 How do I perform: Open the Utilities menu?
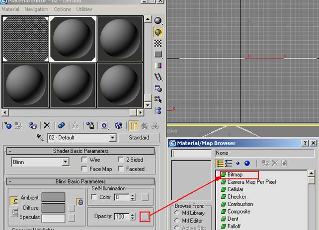pos(84,9)
